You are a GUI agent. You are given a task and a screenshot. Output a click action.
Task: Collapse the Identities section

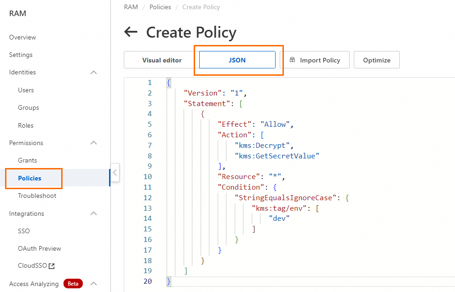click(93, 73)
